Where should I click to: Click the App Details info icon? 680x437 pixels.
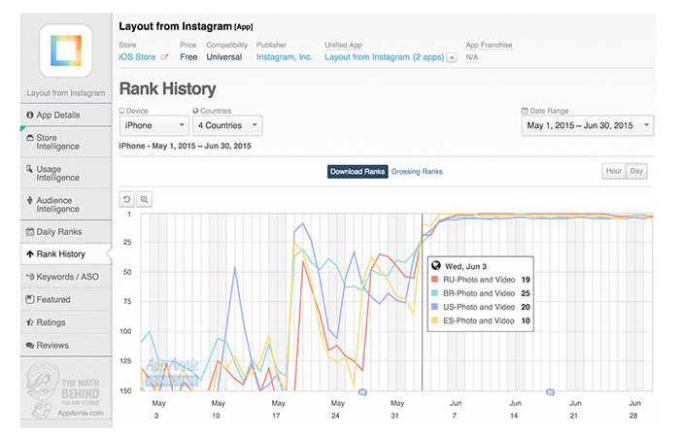[x=29, y=115]
